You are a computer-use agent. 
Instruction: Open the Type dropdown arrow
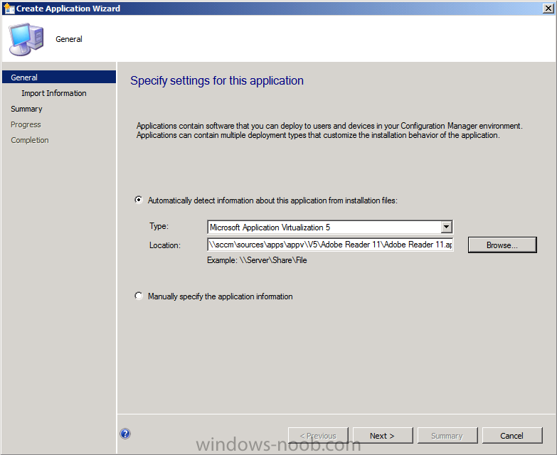pyautogui.click(x=447, y=227)
